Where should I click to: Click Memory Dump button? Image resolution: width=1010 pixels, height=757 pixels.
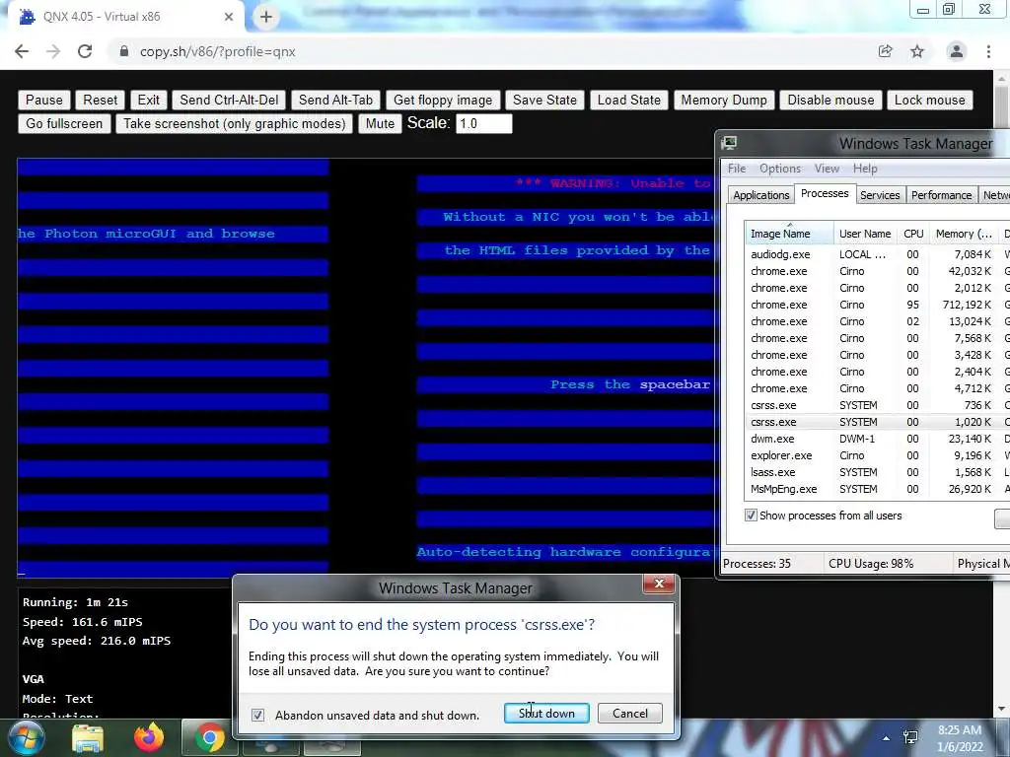pyautogui.click(x=724, y=100)
